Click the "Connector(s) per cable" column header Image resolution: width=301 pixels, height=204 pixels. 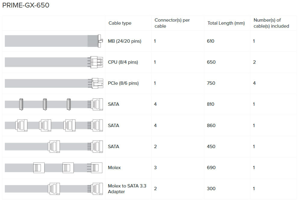coord(172,23)
